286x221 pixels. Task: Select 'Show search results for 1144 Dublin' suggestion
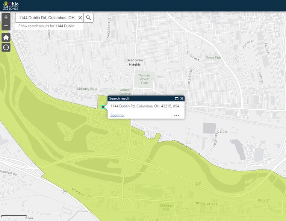coord(49,26)
